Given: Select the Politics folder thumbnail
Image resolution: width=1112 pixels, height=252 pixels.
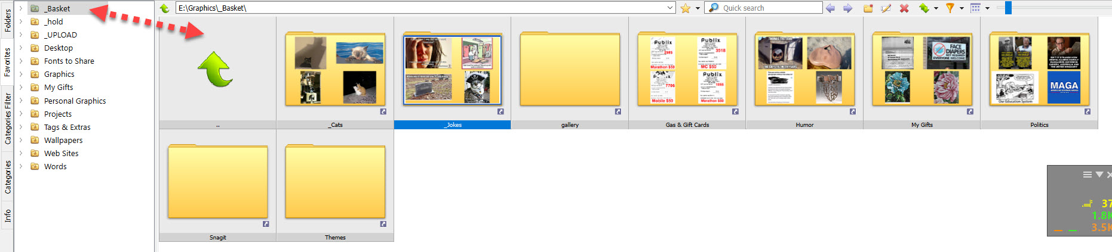Looking at the screenshot, I should [1039, 69].
